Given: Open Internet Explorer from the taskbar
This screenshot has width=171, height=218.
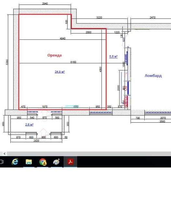Looking at the screenshot, I should pyautogui.click(x=15, y=162).
